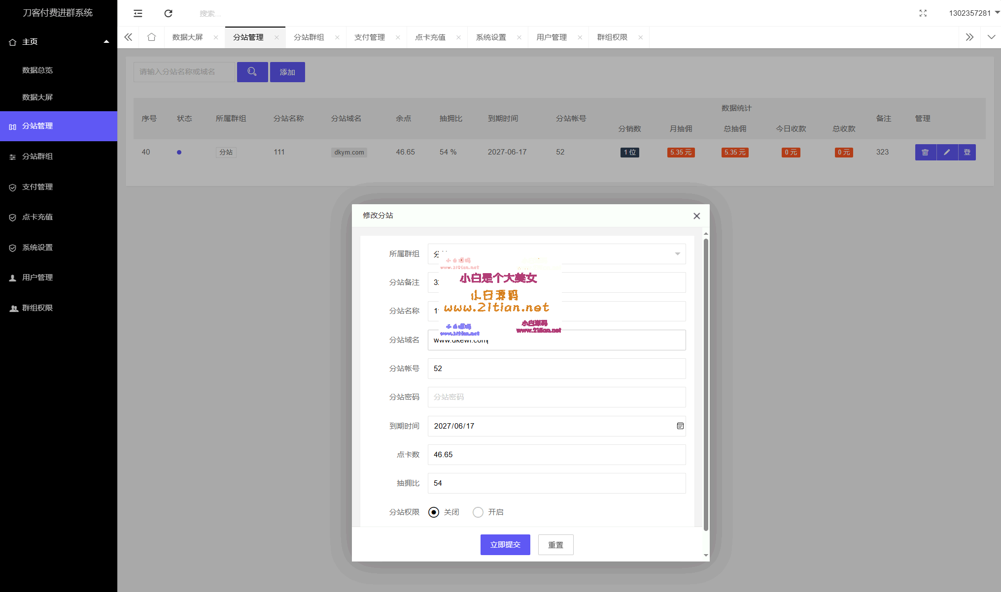Enter fullscreen via the expand icon
The height and width of the screenshot is (592, 1001).
tap(923, 13)
